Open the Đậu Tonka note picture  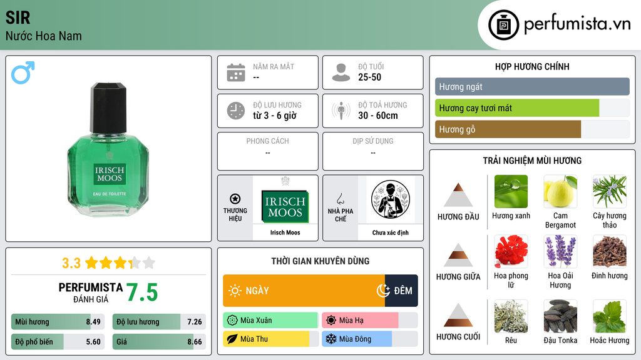point(560,316)
